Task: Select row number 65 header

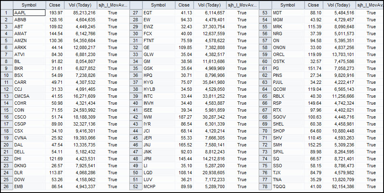Action: [x=265, y=96]
